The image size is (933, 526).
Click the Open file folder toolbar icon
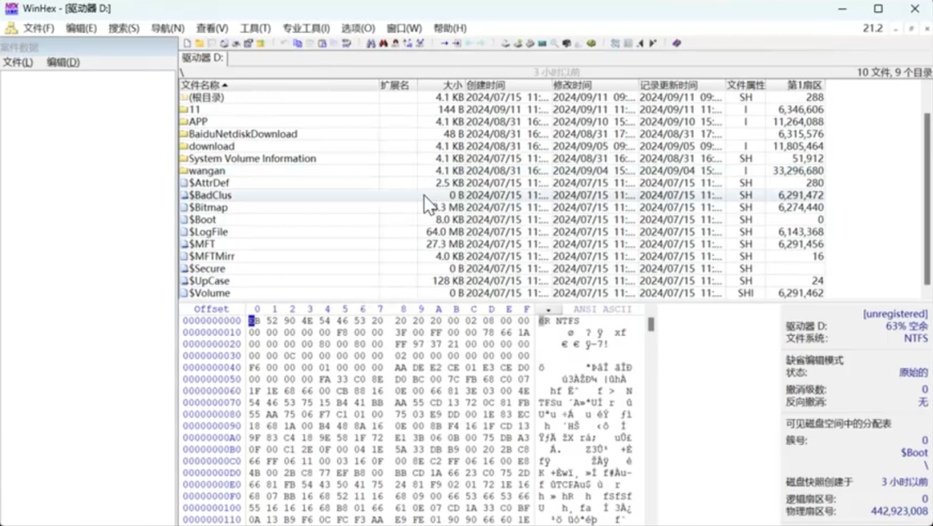(200, 43)
